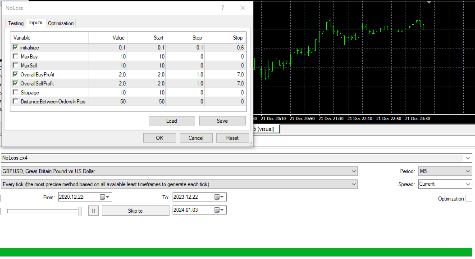The image size is (475, 259).
Task: Select the chart tab ending in (visual)
Action: point(266,129)
